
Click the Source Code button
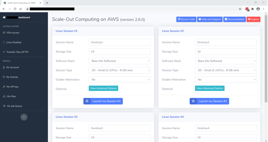coord(186,19)
